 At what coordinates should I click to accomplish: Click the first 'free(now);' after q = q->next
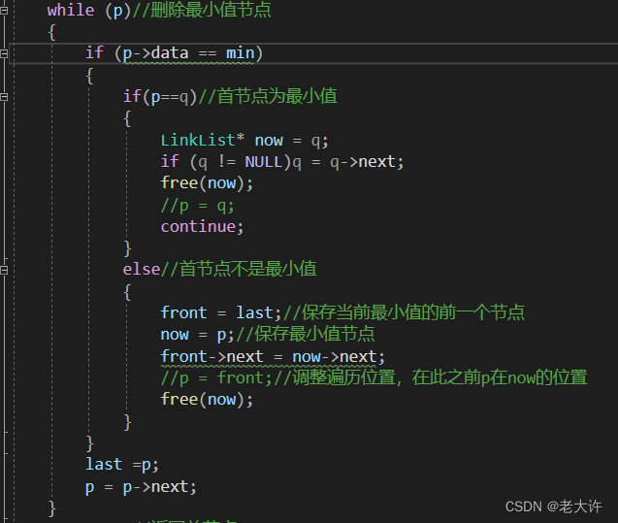point(207,183)
